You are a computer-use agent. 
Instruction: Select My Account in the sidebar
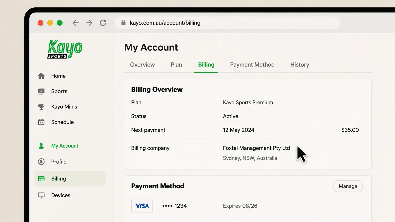(65, 146)
